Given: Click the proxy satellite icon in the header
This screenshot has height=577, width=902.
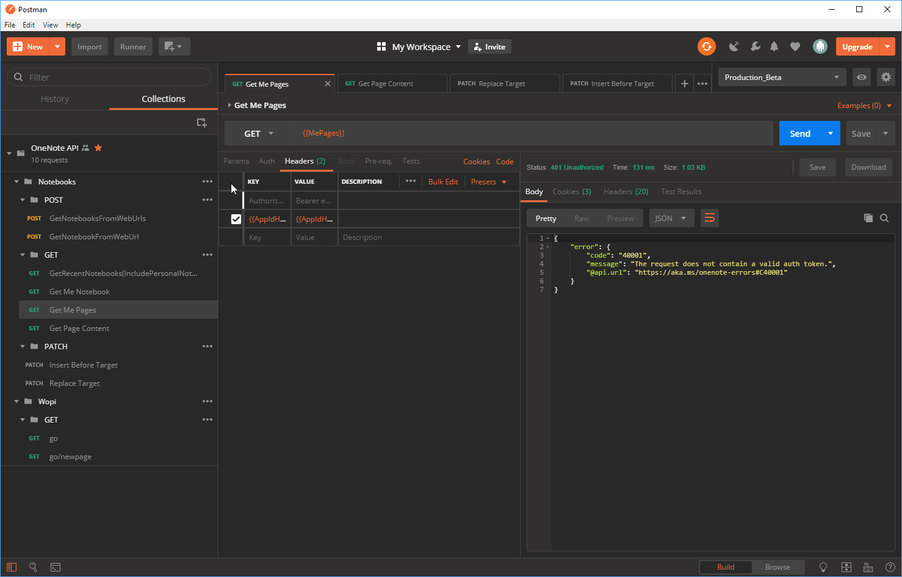Looking at the screenshot, I should [x=734, y=46].
